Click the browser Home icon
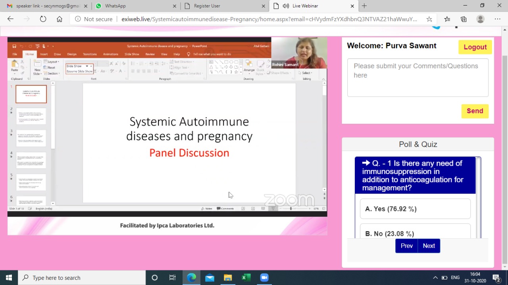The image size is (508, 285). [59, 19]
